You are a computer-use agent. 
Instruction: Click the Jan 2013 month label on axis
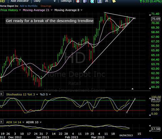43,137
